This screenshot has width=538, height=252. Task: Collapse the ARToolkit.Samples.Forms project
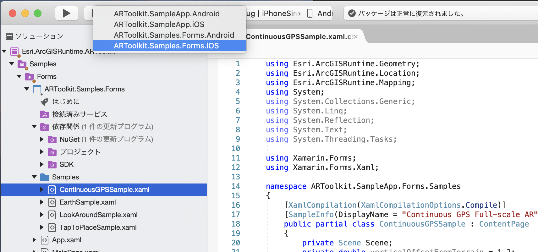pos(27,89)
